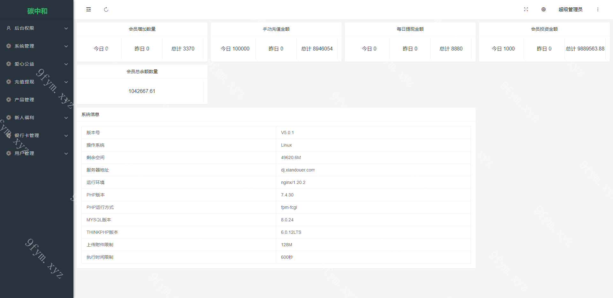Expand the 用户管理 chevron

(x=66, y=154)
